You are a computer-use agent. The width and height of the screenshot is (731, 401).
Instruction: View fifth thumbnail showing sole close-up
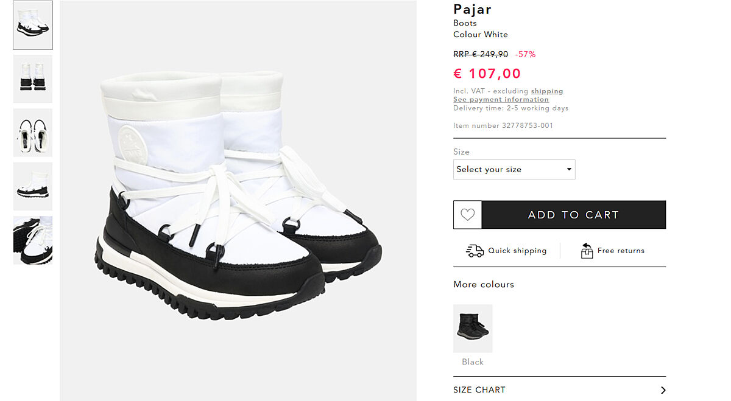33,240
